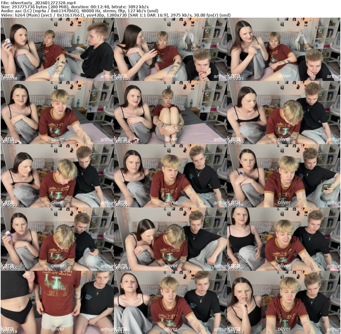
Task: Select the thumbnail marked 00:09:30
Action: click(284, 239)
